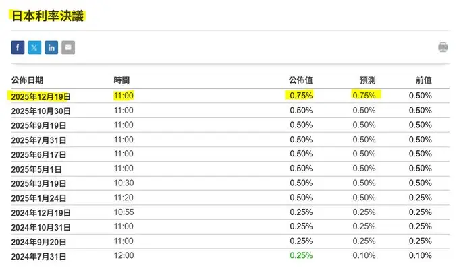459x273 pixels.
Task: Click the printer icon
Action: click(443, 47)
